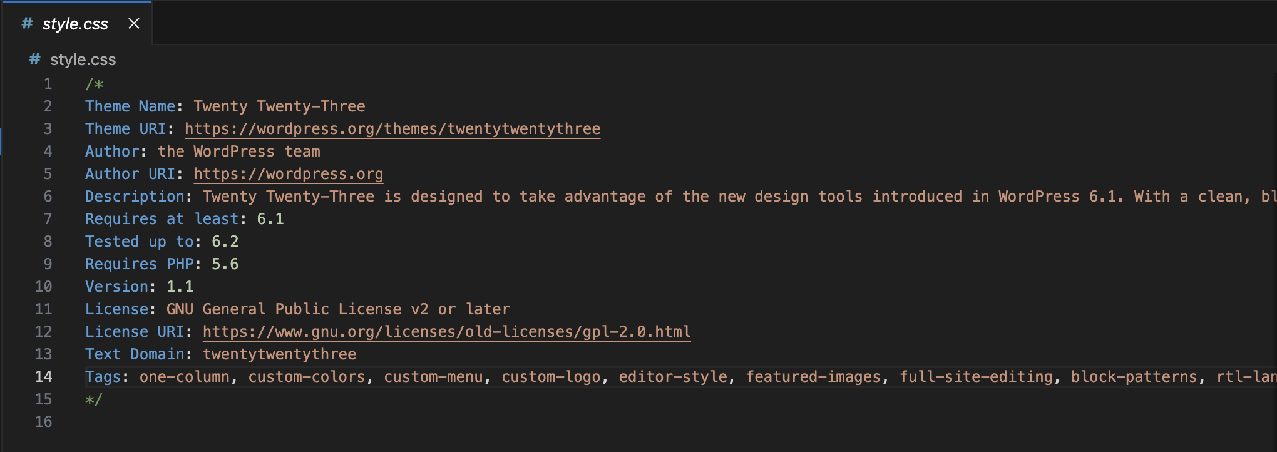Click the 'Description' property label
Viewport: 1277px width, 452px height.
click(x=135, y=197)
